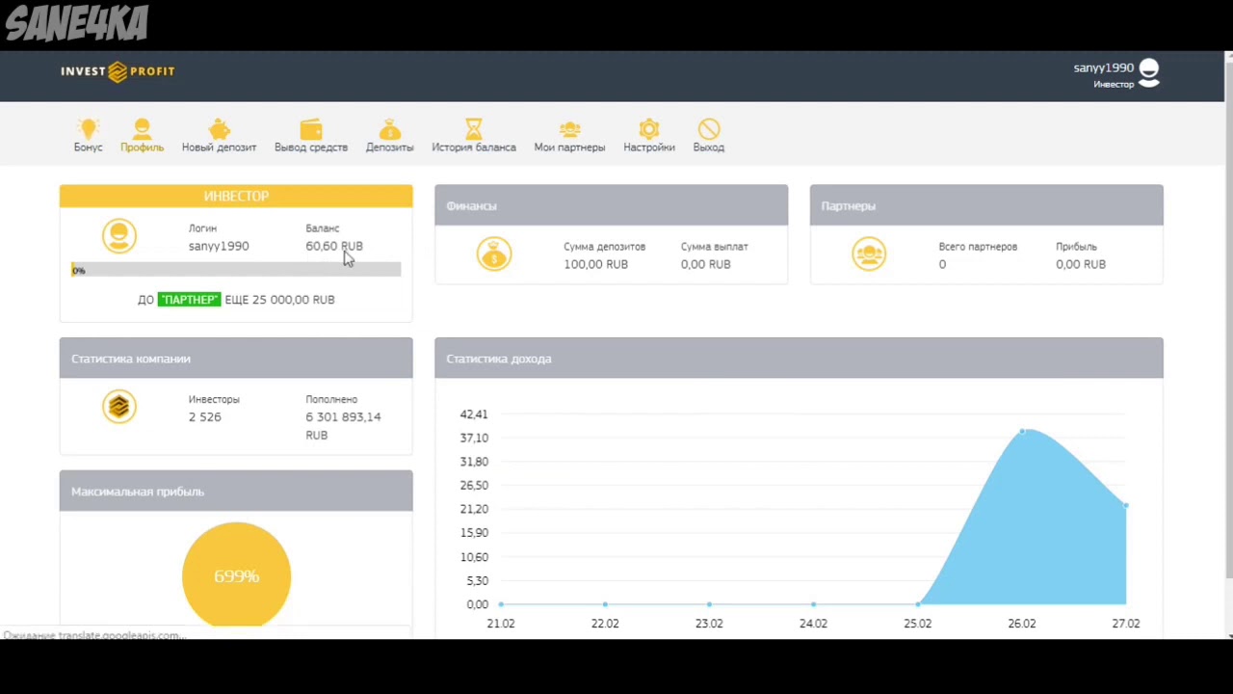Click the chart data point at 25.02

pyautogui.click(x=918, y=604)
